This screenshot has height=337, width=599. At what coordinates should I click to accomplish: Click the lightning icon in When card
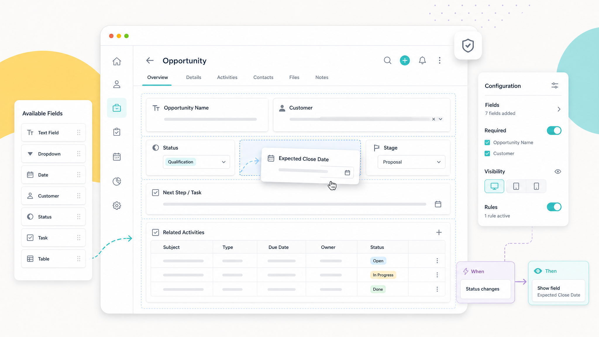[466, 271]
